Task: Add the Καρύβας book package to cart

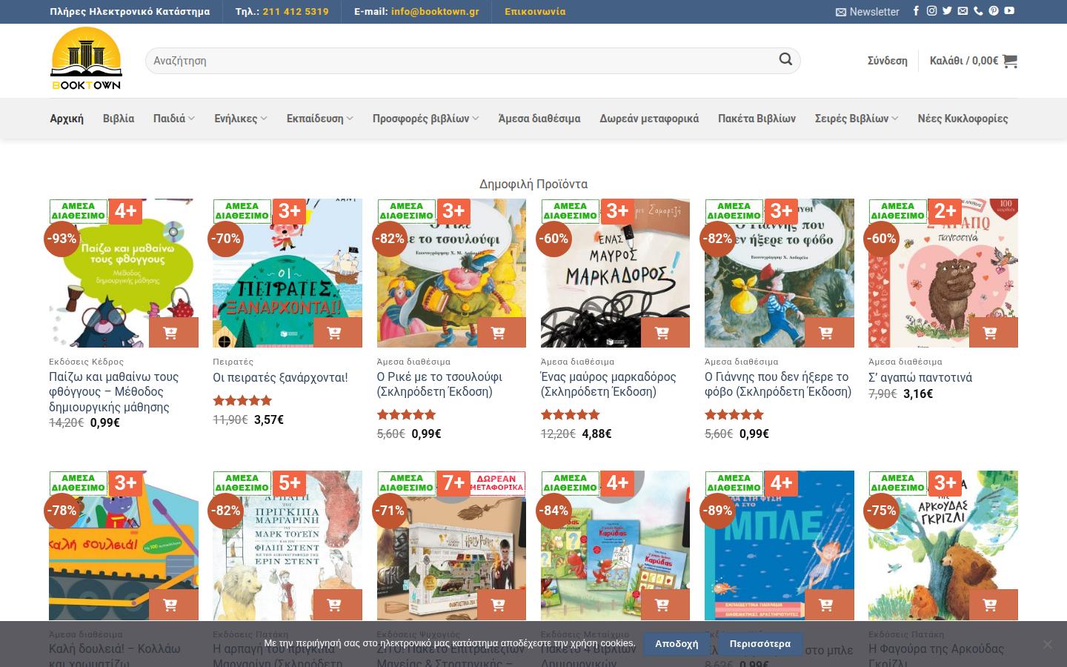Action: (x=665, y=605)
